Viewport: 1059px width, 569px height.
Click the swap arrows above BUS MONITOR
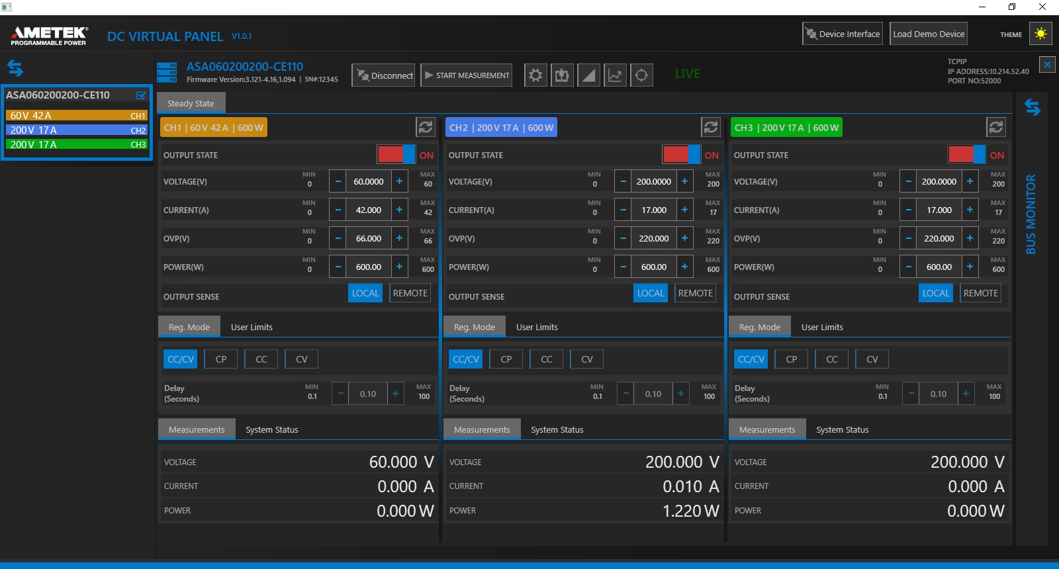coord(1033,107)
